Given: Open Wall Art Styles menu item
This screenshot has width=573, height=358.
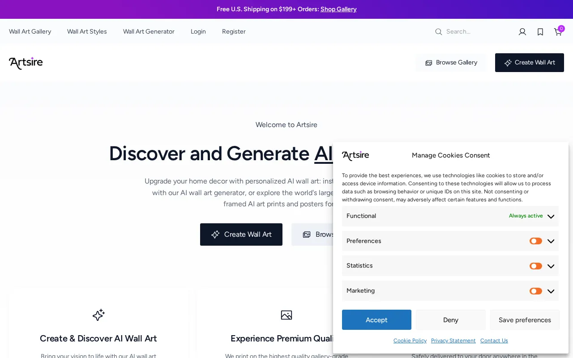Looking at the screenshot, I should click(87, 32).
